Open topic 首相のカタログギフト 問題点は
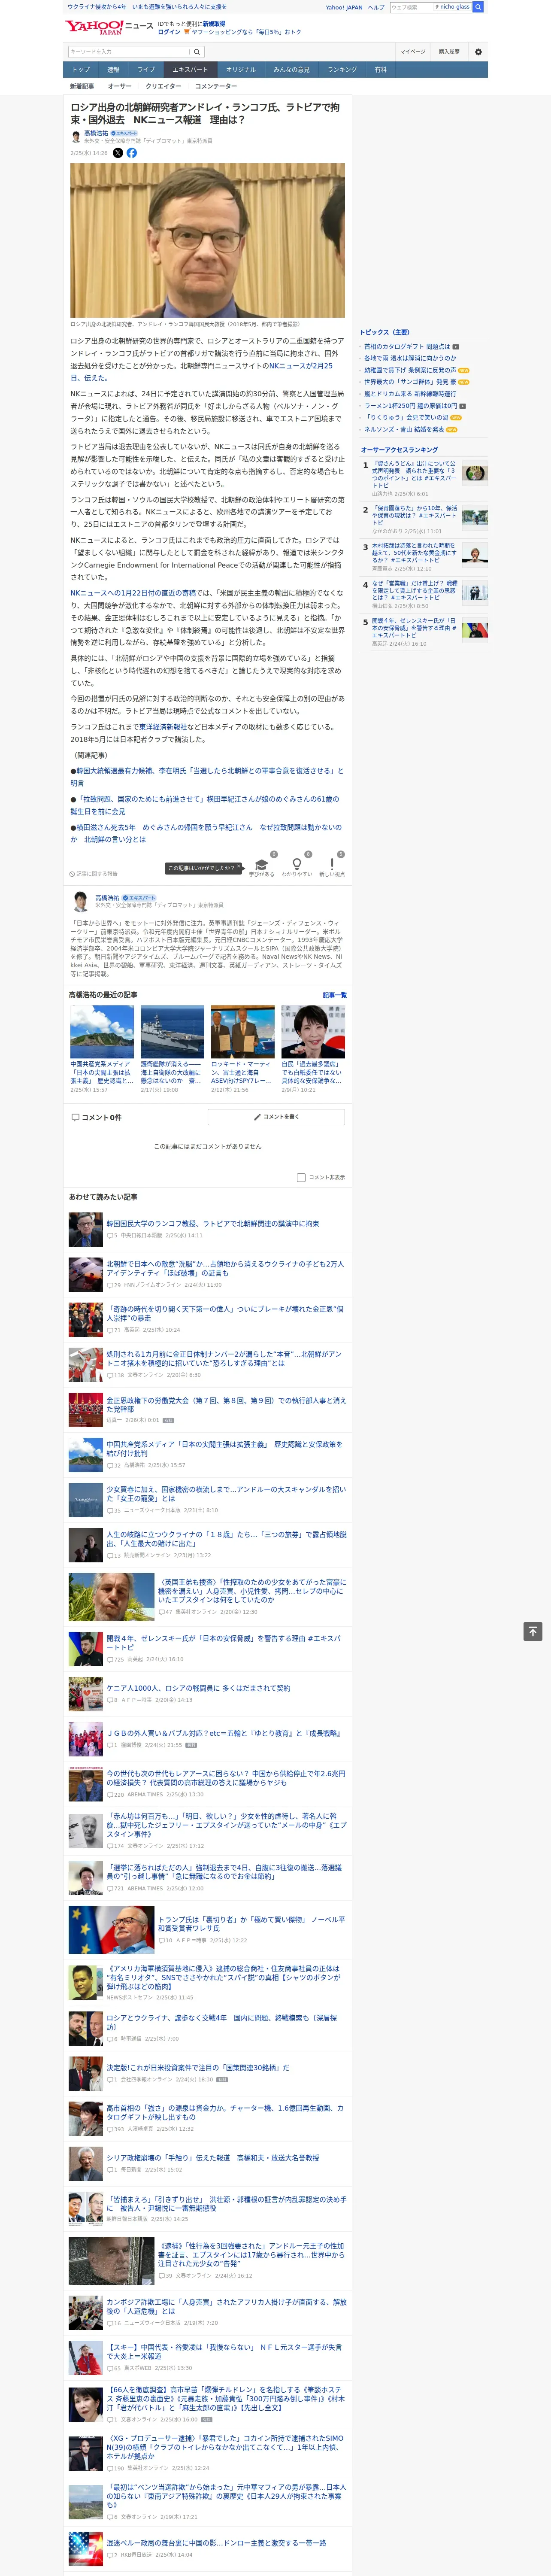Screen dimensions: 551x2576 click(407, 347)
